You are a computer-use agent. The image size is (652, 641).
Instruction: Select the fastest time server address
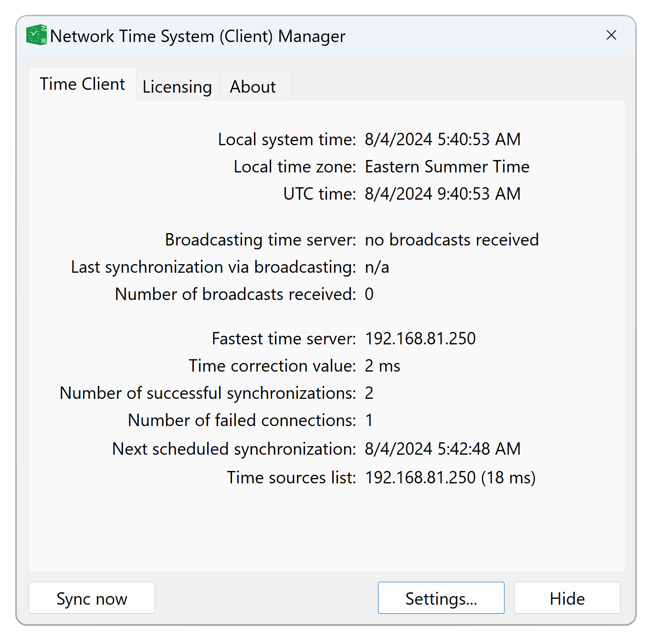click(x=420, y=338)
